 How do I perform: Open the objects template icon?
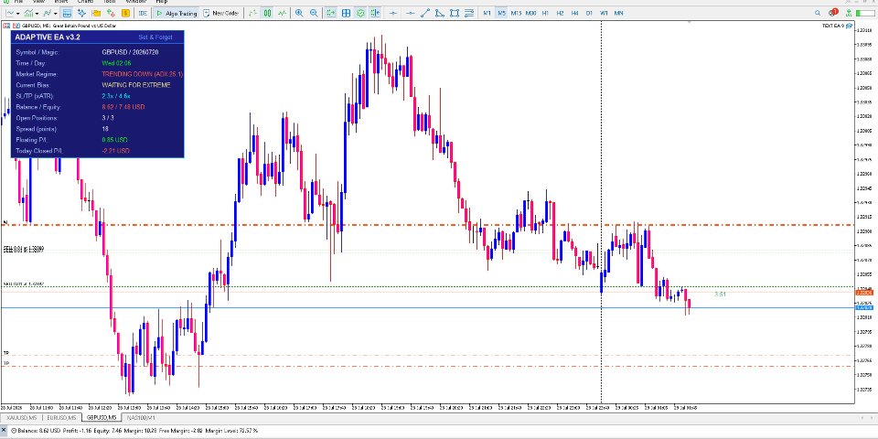(47, 13)
